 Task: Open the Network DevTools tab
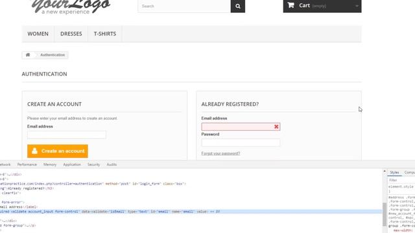(5, 164)
